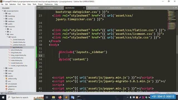
Task: Switch to the _sidebar.blade.php tab
Action: [138, 8]
